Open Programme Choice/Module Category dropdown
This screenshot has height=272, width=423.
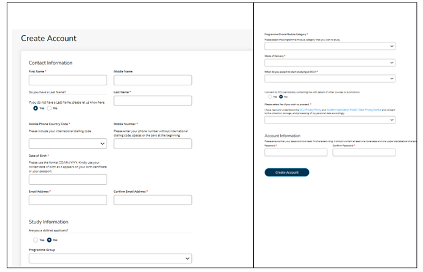tap(329, 46)
